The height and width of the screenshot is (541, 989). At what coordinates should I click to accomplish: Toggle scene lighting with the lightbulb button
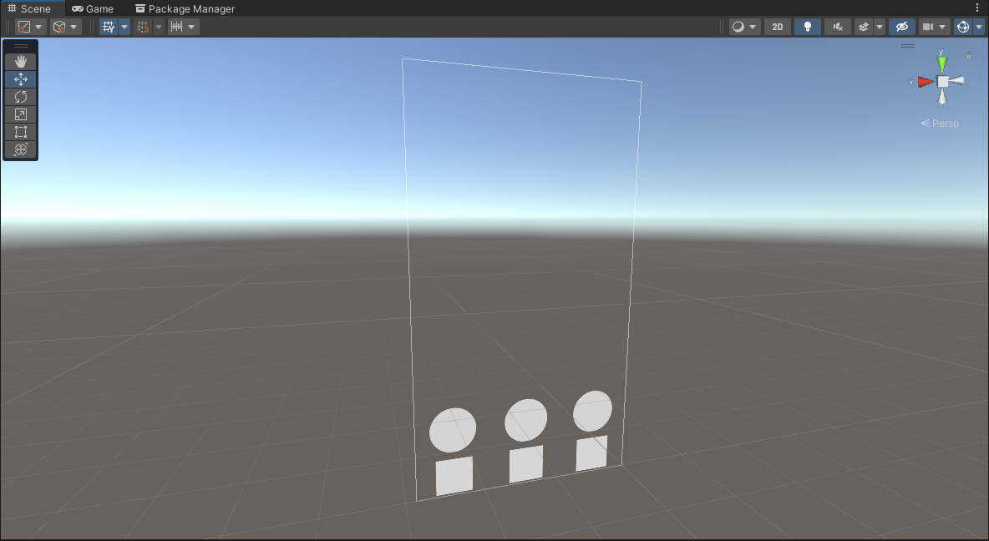(807, 27)
